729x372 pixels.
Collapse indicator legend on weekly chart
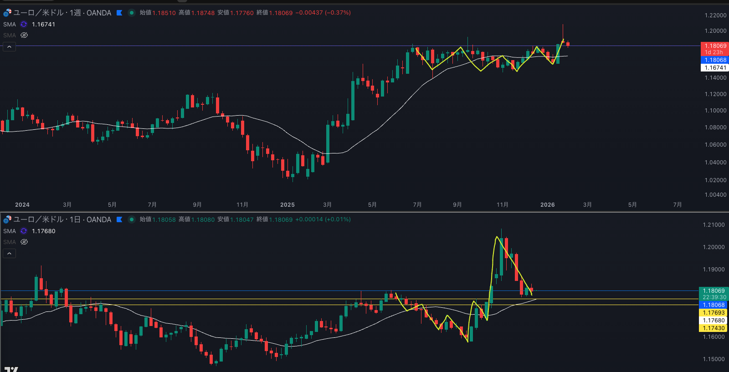(9, 47)
